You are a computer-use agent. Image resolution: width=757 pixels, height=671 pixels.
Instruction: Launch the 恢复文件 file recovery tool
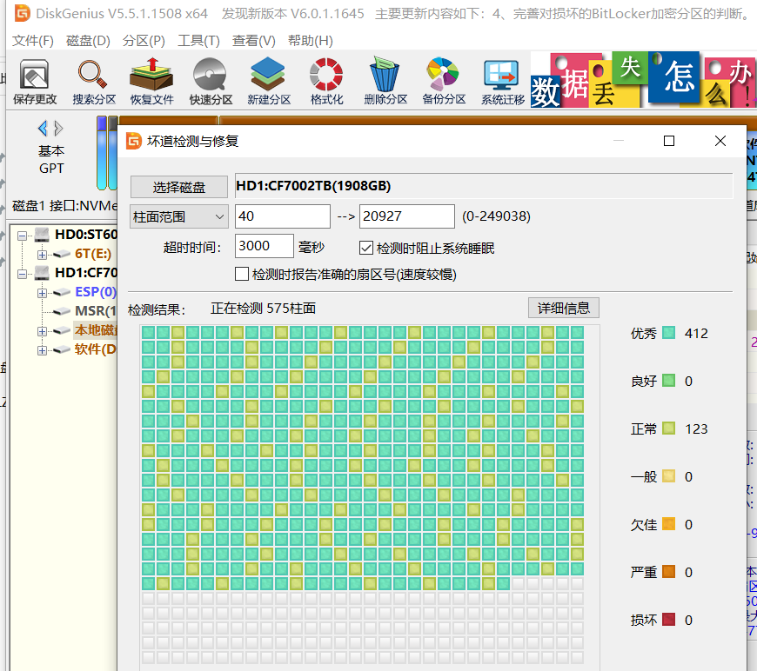coord(151,82)
